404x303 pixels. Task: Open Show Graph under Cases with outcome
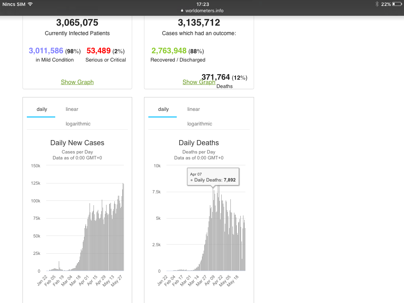coord(199,82)
